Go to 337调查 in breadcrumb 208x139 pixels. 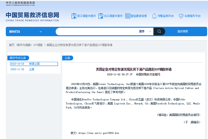point(38,45)
